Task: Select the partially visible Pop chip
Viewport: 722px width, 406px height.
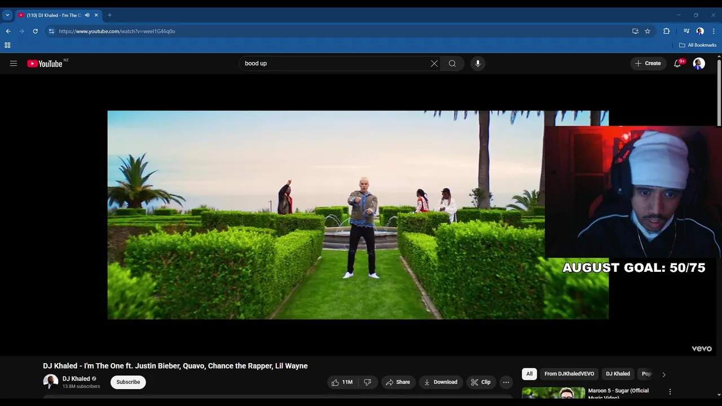Action: click(646, 374)
